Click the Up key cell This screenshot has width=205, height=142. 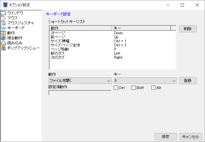(x=116, y=37)
